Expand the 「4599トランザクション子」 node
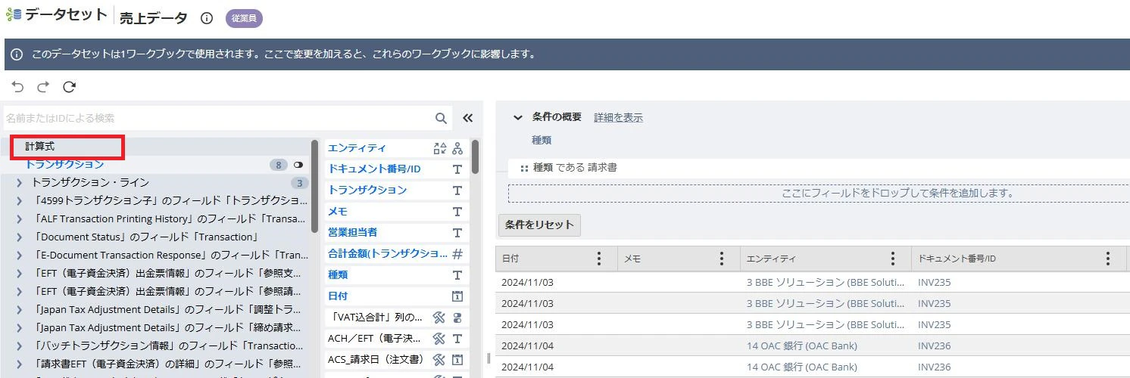The width and height of the screenshot is (1130, 378). 19,201
